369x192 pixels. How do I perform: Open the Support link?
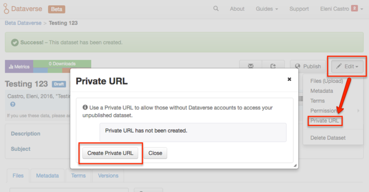299,9
